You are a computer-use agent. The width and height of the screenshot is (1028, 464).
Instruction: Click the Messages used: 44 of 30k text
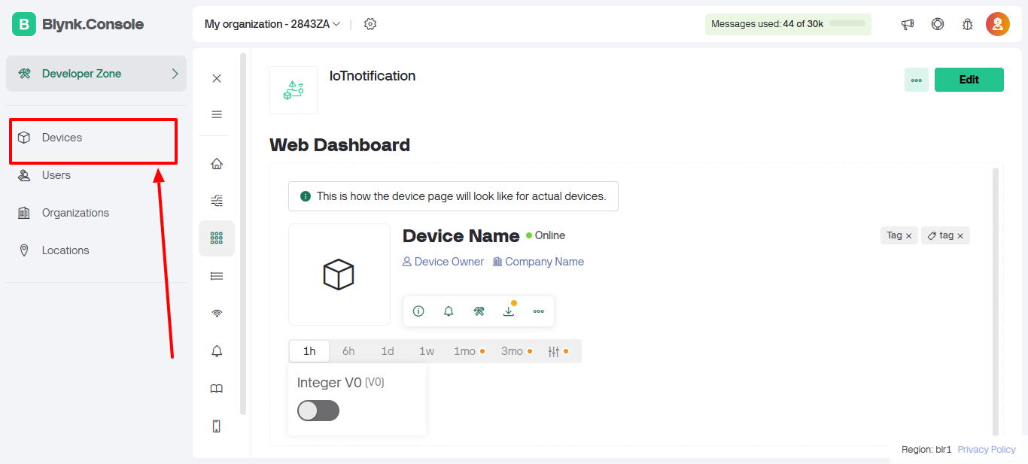tap(767, 24)
